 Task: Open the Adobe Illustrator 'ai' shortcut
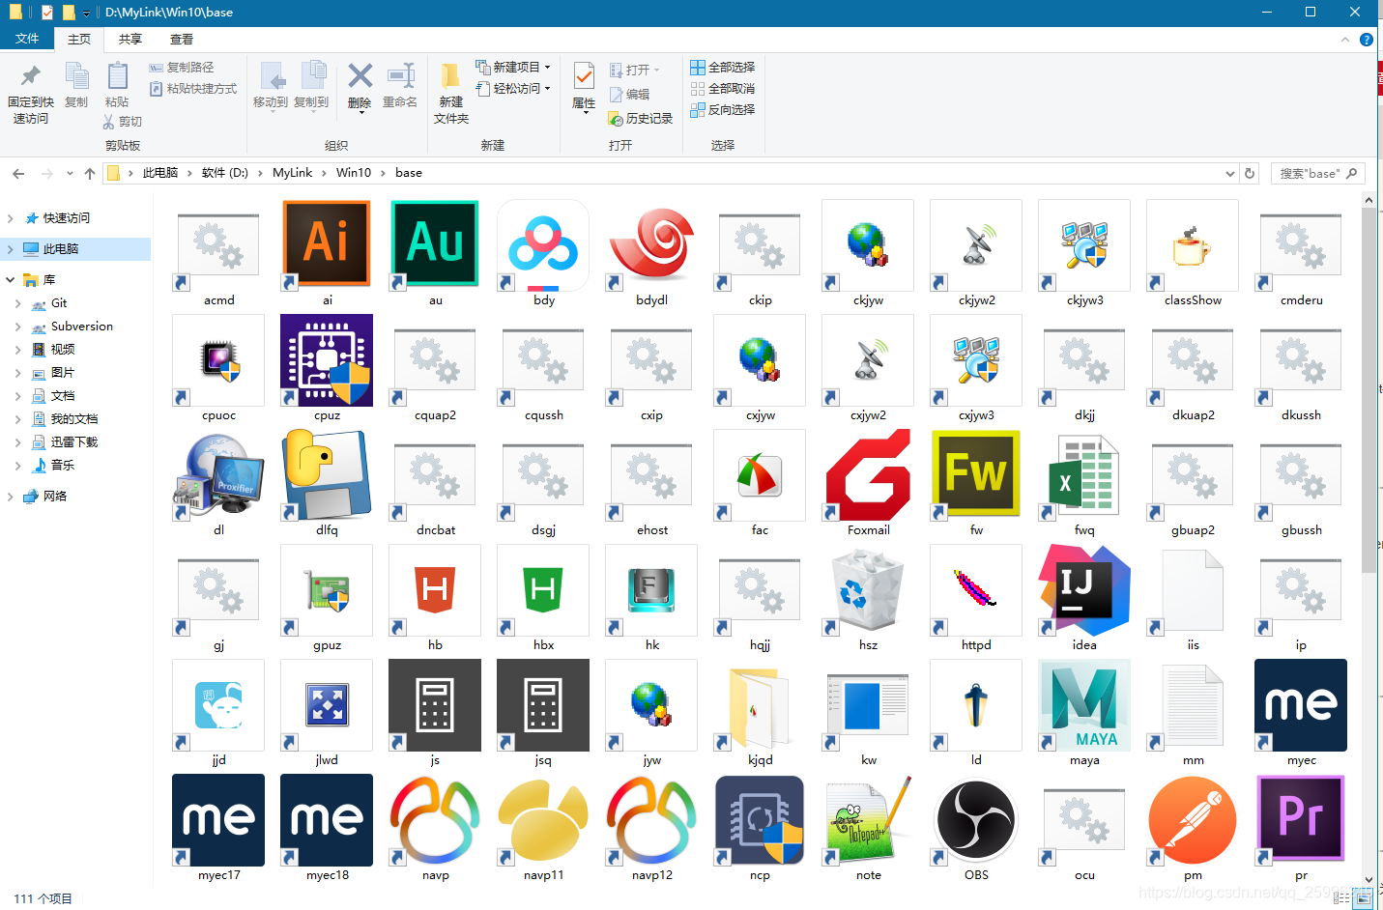[327, 245]
